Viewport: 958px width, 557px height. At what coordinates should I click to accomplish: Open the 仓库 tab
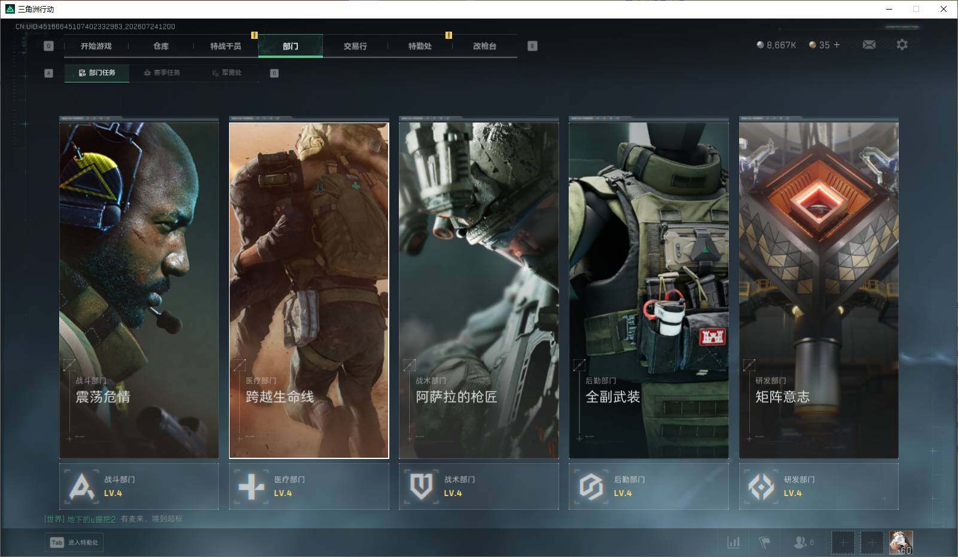[x=161, y=46]
